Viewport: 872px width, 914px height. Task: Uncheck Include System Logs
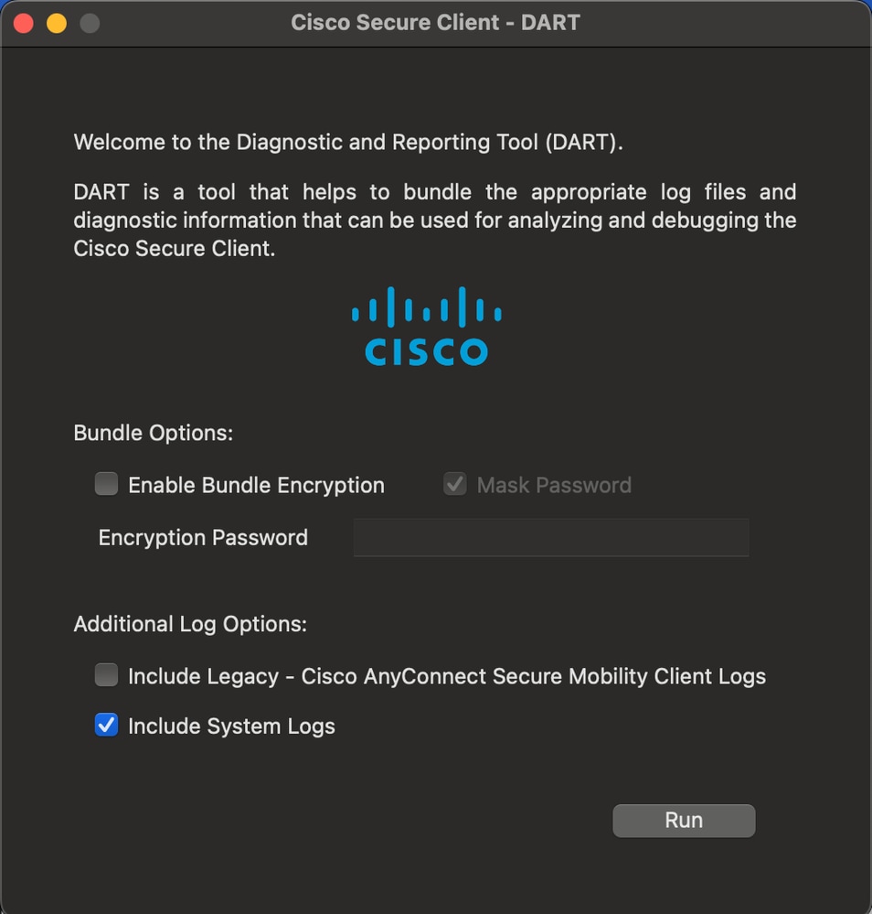(x=106, y=725)
